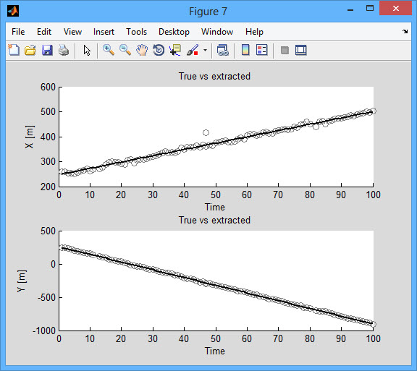
Task: Activate the Zoom In magnifier tool
Action: pos(109,50)
